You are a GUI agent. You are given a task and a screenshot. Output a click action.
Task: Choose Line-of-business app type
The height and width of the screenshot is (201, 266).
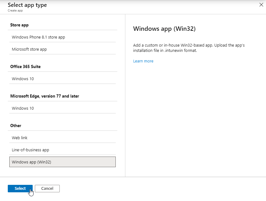point(30,150)
